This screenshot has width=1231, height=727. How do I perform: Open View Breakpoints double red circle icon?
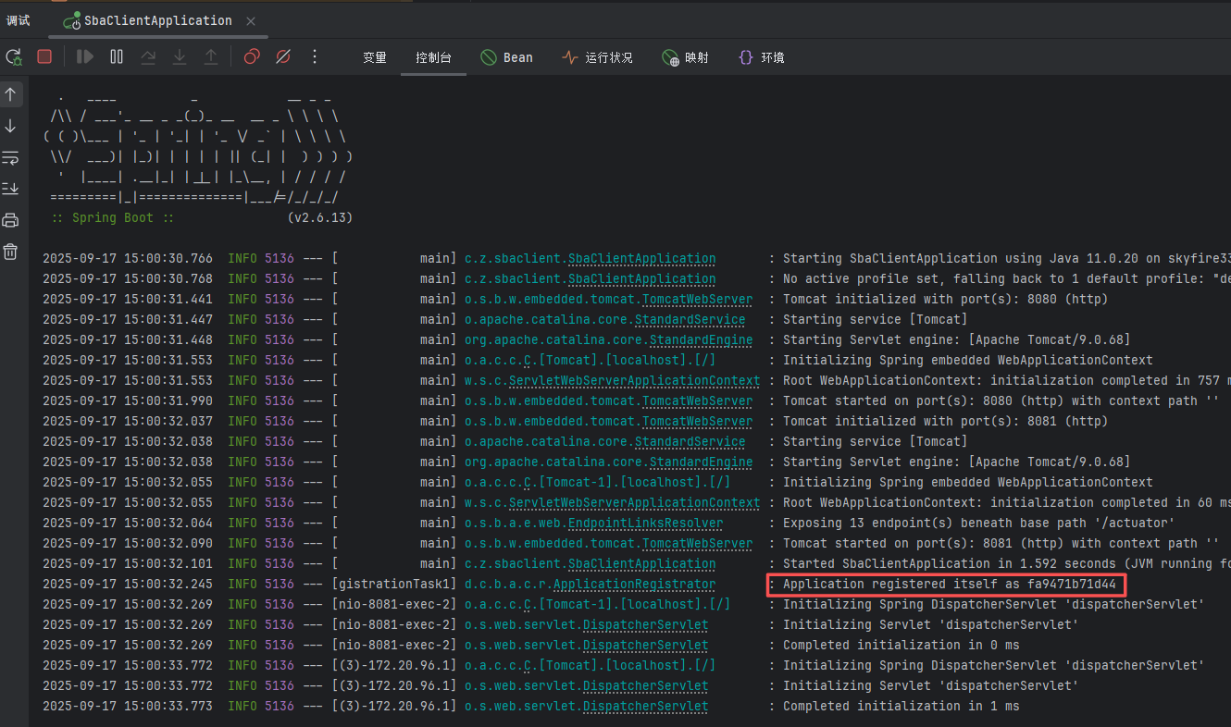pyautogui.click(x=252, y=57)
